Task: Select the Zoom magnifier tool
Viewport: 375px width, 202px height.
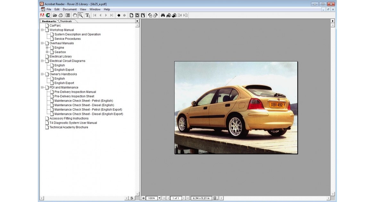Action: tap(81, 15)
